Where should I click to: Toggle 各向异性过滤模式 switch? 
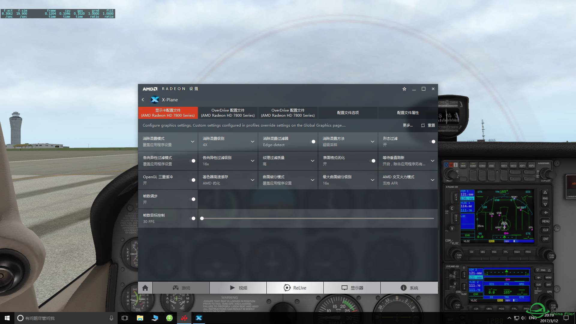click(193, 161)
